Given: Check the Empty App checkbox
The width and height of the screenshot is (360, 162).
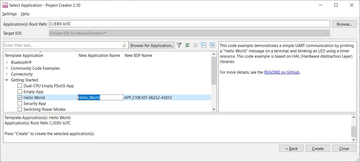Looking at the screenshot, I should (x=20, y=92).
